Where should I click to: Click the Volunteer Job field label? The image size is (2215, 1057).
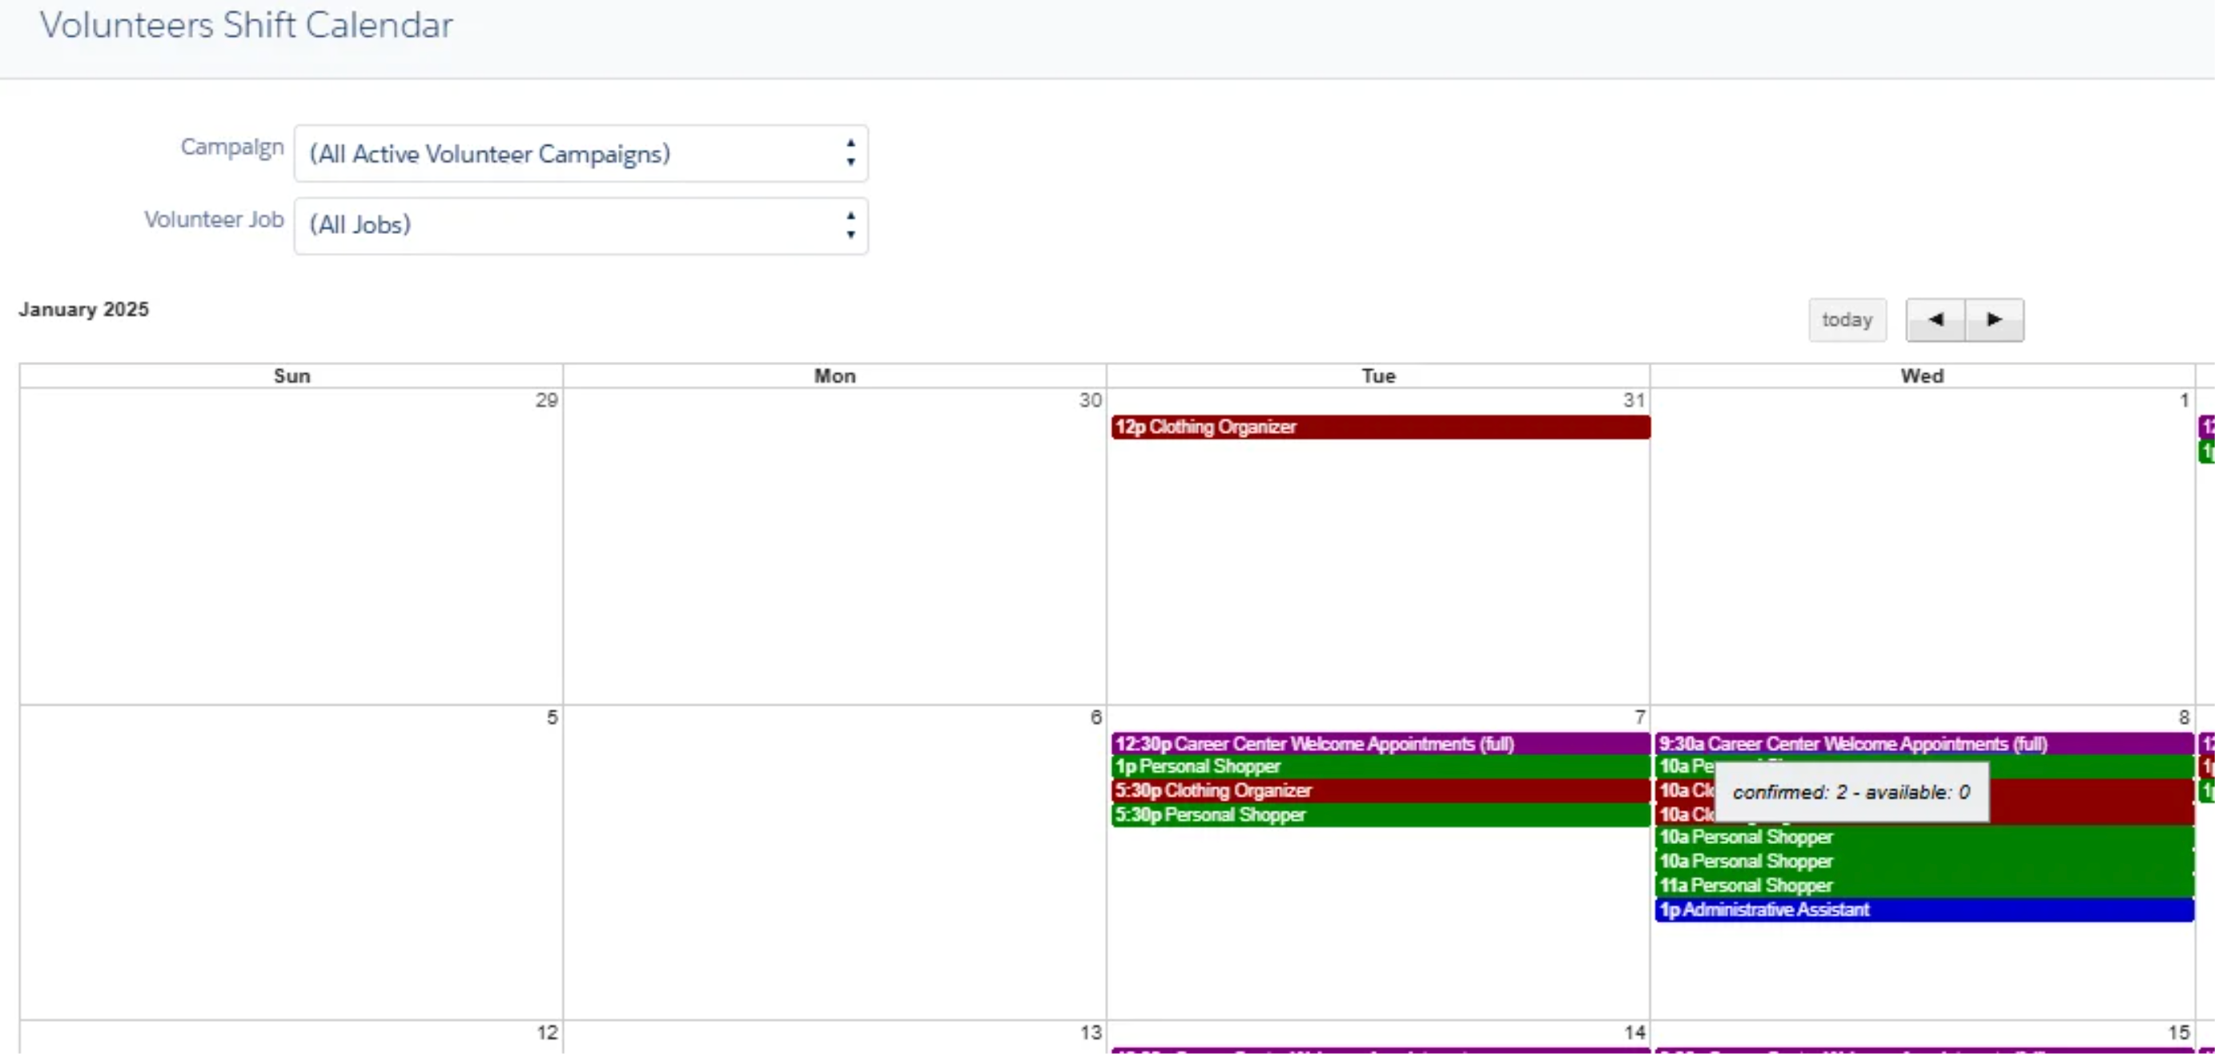coord(214,220)
